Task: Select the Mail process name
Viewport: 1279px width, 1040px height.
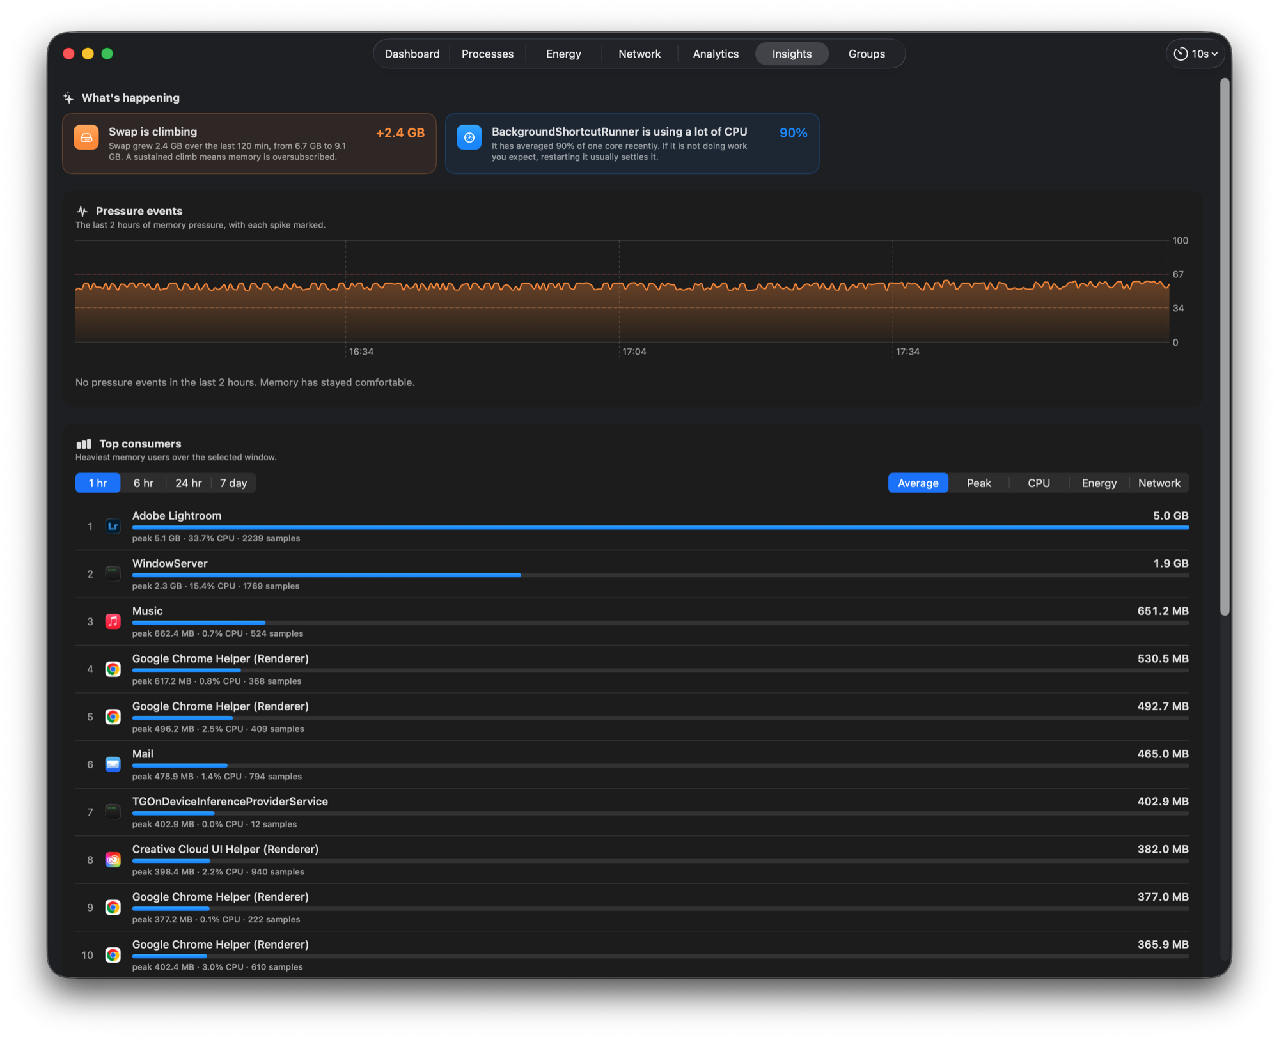Action: coord(143,754)
